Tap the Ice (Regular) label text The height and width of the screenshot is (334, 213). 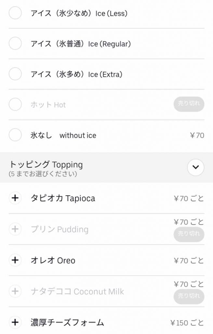81,44
